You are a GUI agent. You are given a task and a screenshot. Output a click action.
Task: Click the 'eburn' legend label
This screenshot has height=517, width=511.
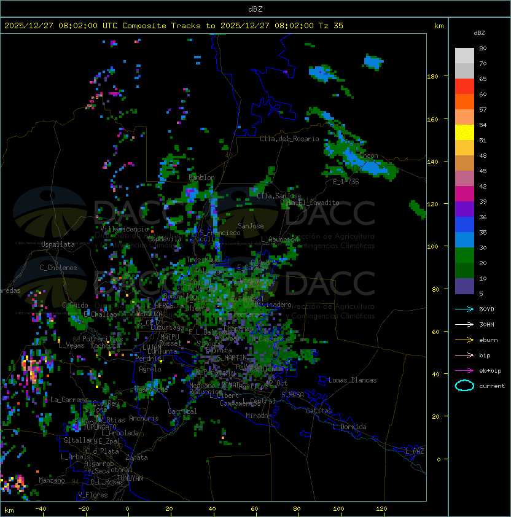coord(488,340)
